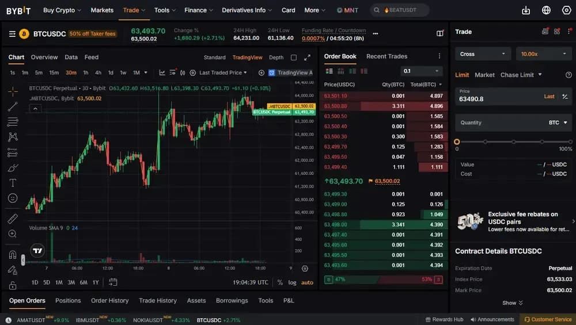Open three-dots more info beside funding rate

pyautogui.click(x=375, y=33)
